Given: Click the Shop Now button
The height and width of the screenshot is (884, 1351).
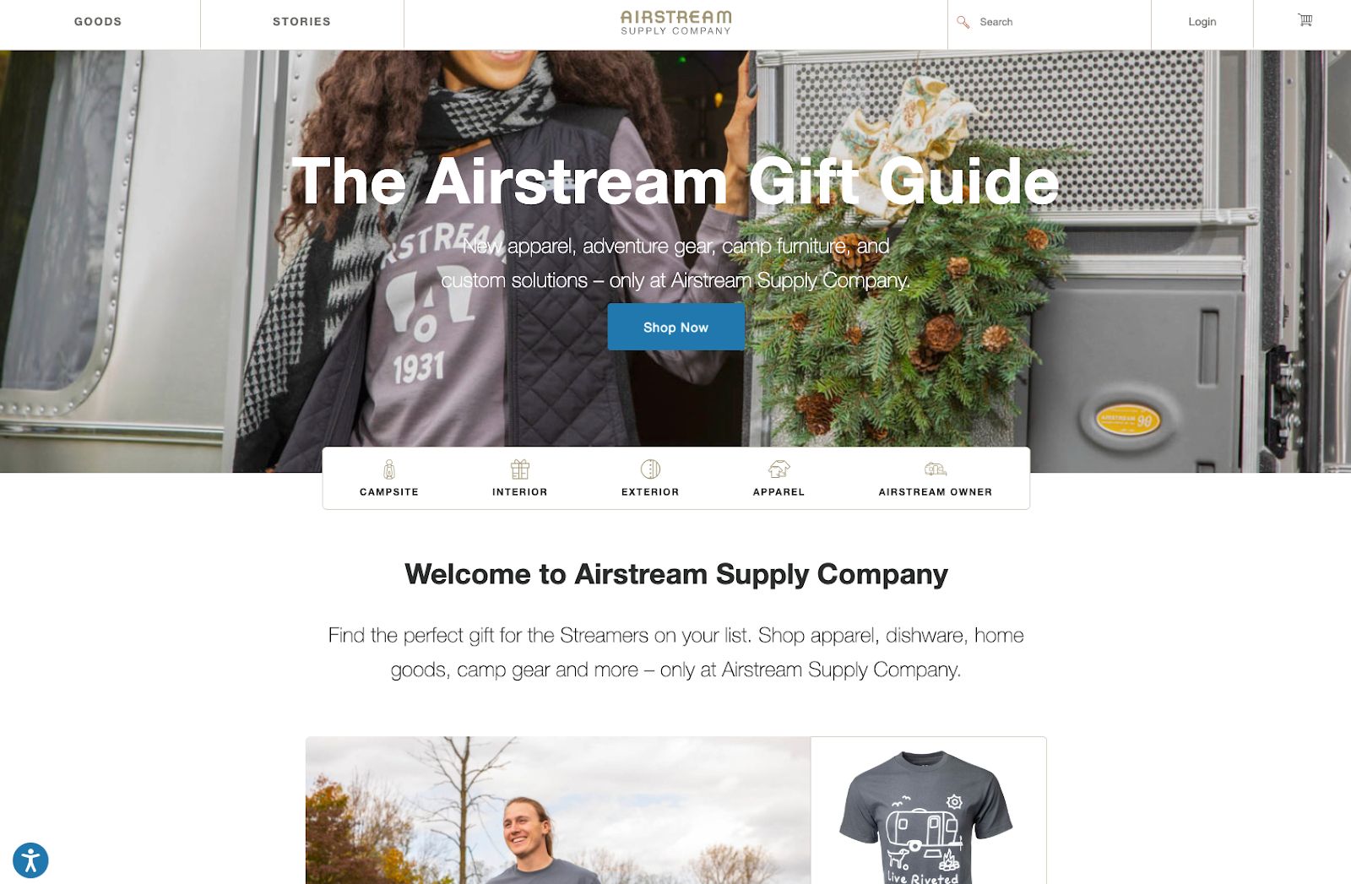Looking at the screenshot, I should [675, 327].
